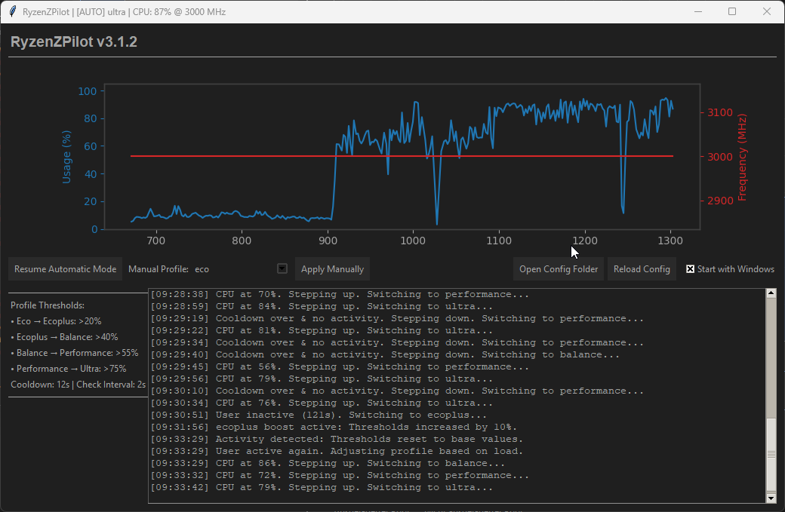The image size is (785, 512).
Task: Click the log scrollbar down arrow
Action: point(771,498)
